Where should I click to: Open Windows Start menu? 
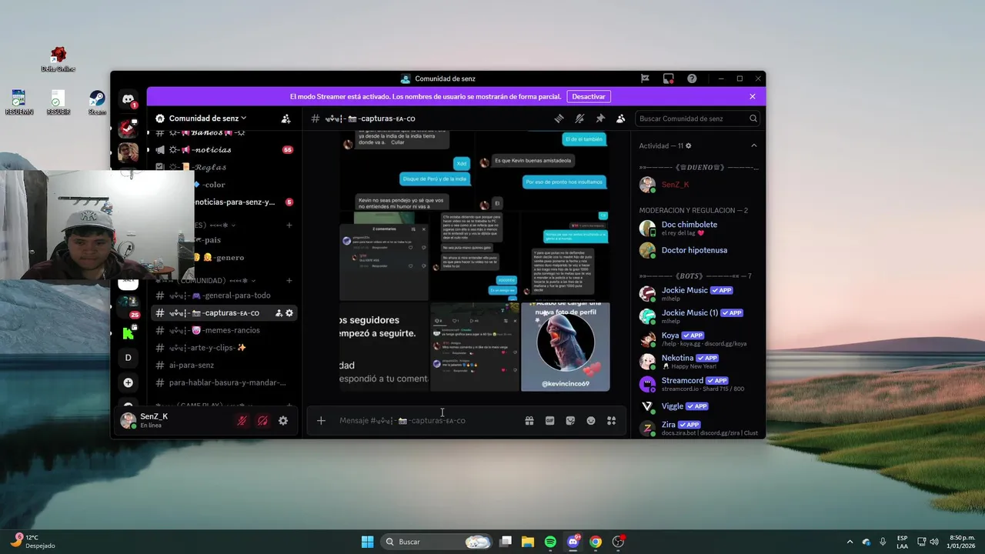(x=367, y=542)
